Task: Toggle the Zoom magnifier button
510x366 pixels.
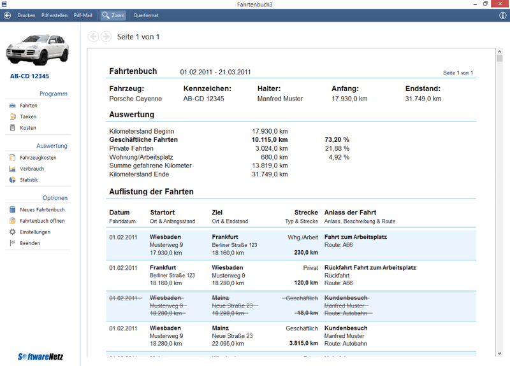Action: click(113, 15)
